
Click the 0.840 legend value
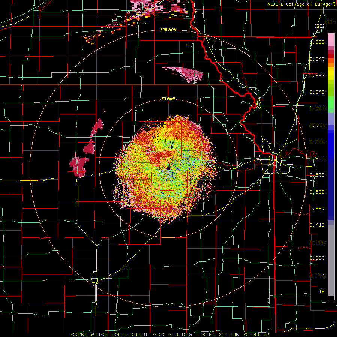[x=317, y=92]
